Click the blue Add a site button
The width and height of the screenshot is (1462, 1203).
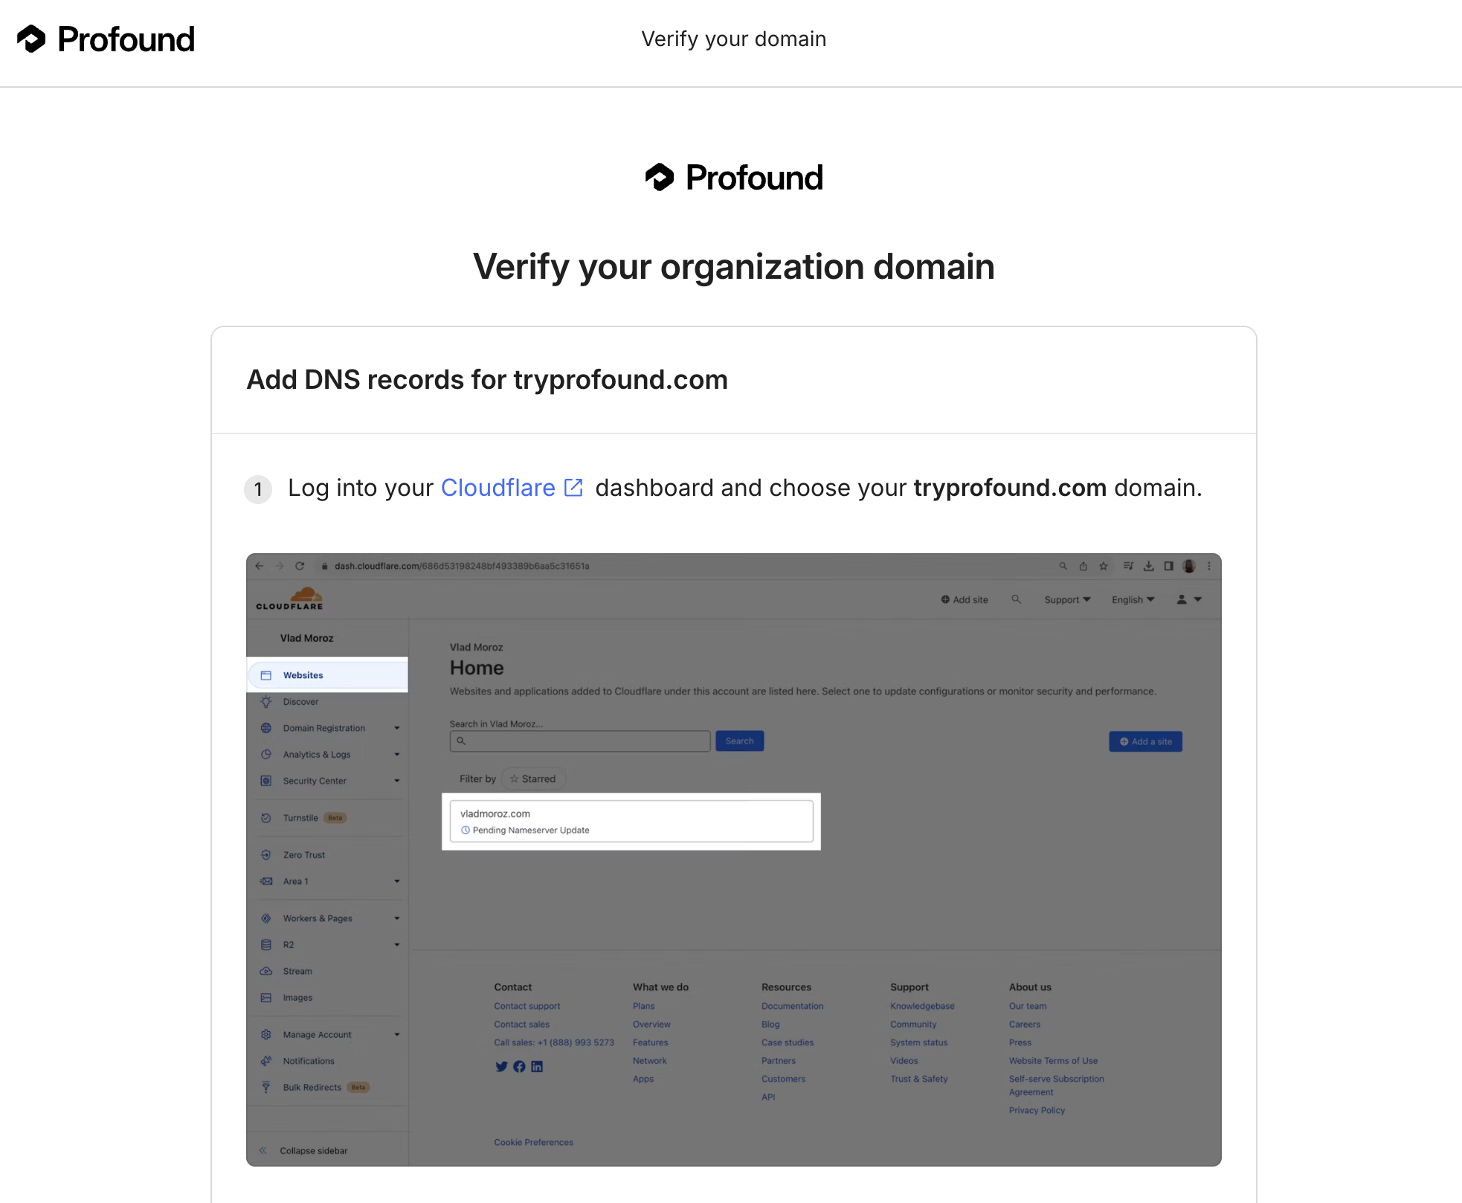pyautogui.click(x=1145, y=741)
